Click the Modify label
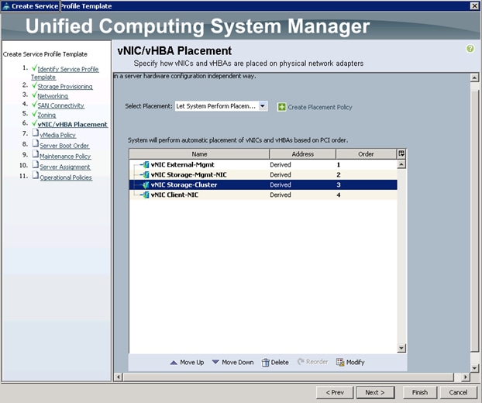Viewport: 482px width, 403px height. coord(356,363)
